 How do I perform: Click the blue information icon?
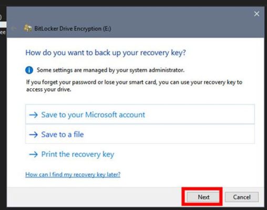pos(29,70)
